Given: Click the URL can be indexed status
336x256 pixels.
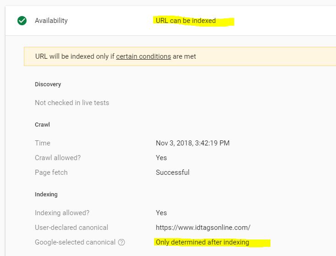Looking at the screenshot, I should [186, 21].
